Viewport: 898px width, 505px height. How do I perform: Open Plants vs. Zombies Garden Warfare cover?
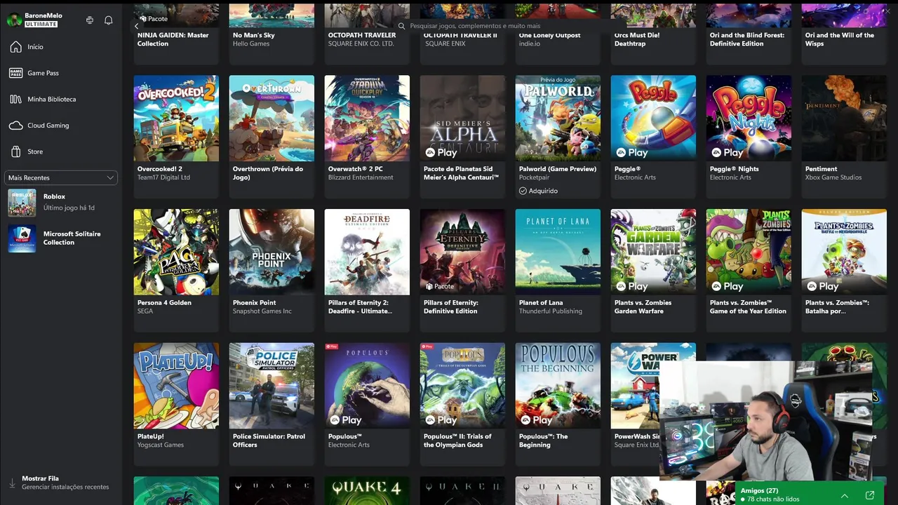click(653, 252)
